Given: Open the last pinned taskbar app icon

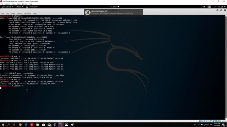Looking at the screenshot, I should (x=72, y=125).
